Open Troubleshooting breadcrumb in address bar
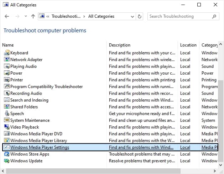The height and width of the screenshot is (174, 224). point(66,16)
